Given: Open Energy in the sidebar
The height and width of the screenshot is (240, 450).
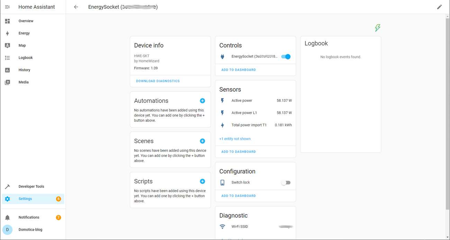Looking at the screenshot, I should (24, 33).
